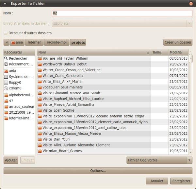Open the 20121008_ce... bookmark folder
The width and height of the screenshot is (196, 189).
tap(19, 112)
